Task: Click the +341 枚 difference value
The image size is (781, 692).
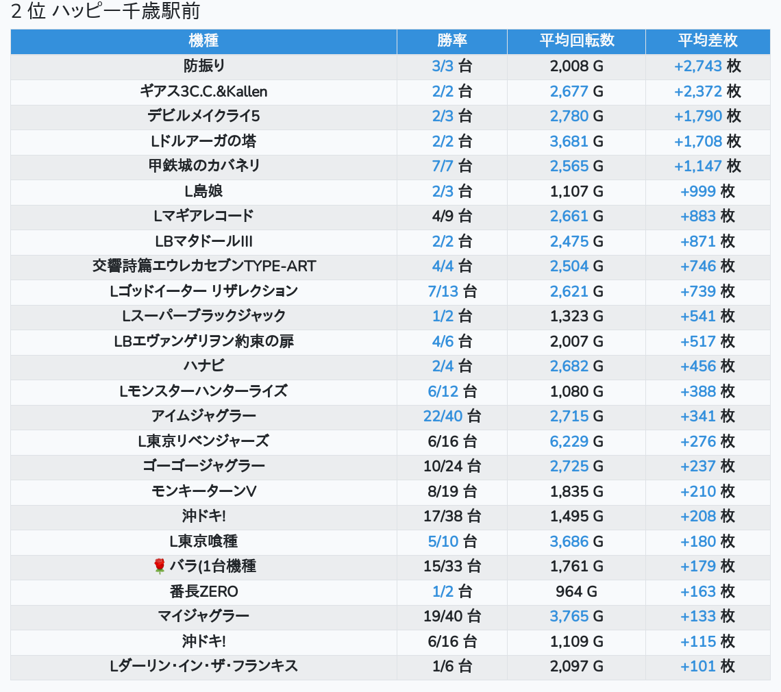Action: [707, 416]
